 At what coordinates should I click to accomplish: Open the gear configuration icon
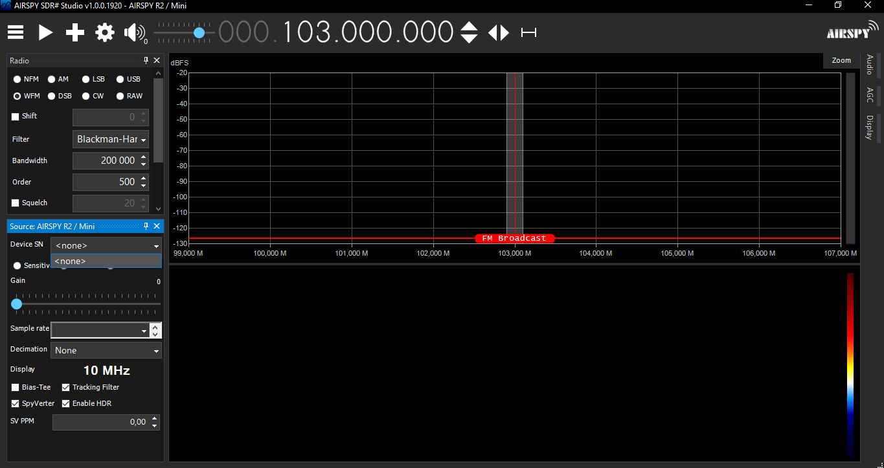105,32
